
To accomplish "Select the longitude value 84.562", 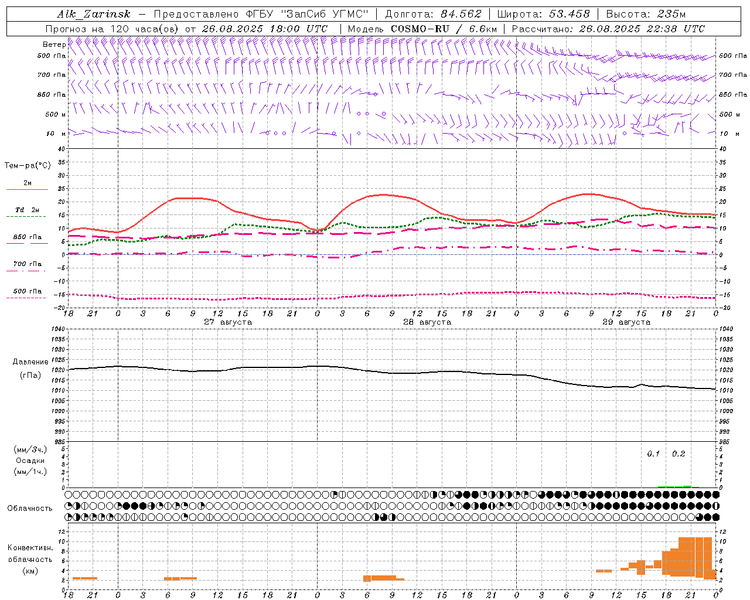I will [461, 14].
